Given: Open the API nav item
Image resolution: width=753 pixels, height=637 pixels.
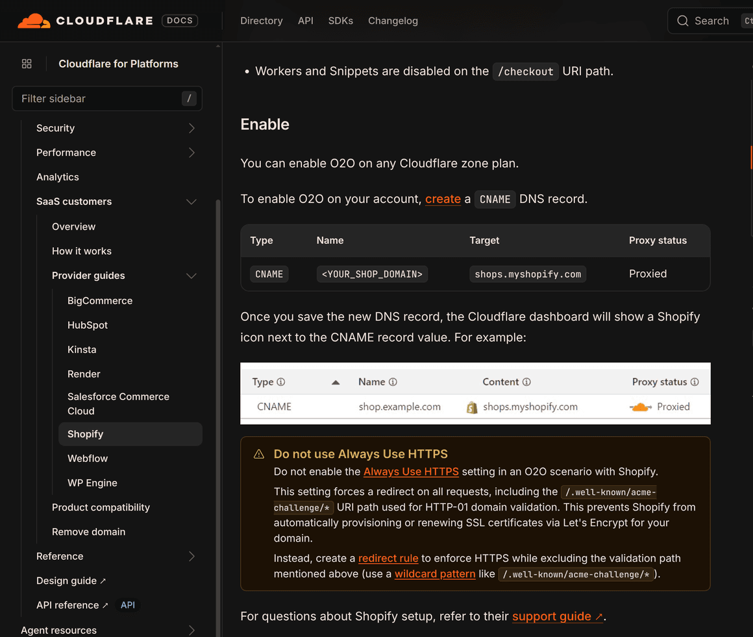Looking at the screenshot, I should tap(306, 21).
